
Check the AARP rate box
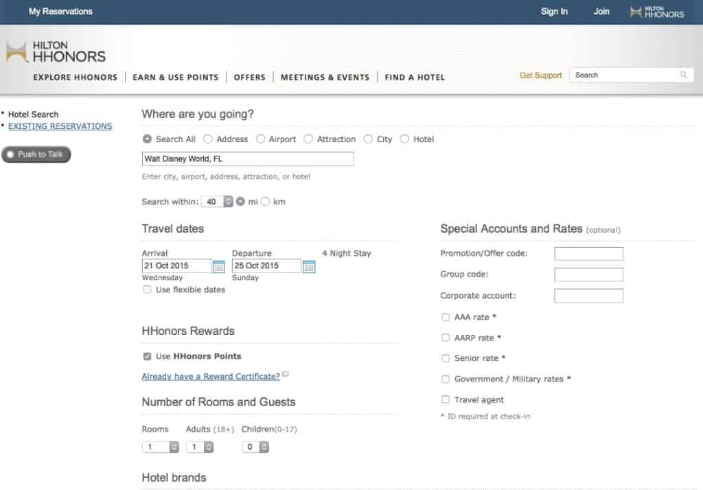(445, 338)
